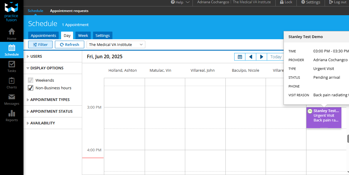The height and width of the screenshot is (175, 349).
Task: Click the date heading Fri, Jun 20, 2025
Action: [x=104, y=56]
